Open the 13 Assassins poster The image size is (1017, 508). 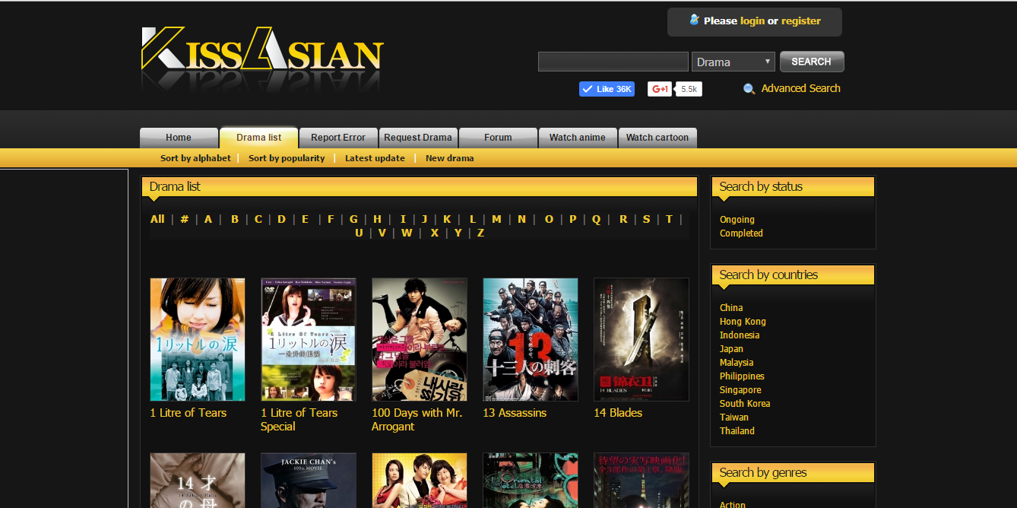[x=531, y=339]
